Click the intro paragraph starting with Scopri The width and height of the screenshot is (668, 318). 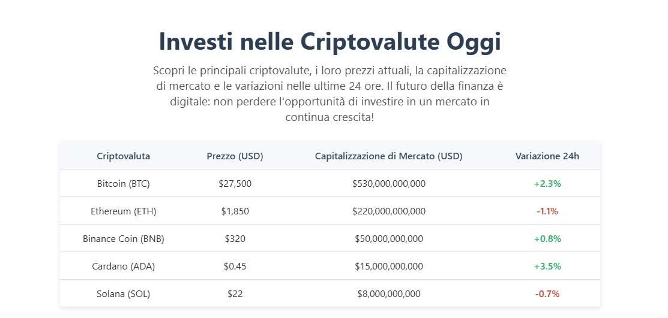(x=329, y=93)
